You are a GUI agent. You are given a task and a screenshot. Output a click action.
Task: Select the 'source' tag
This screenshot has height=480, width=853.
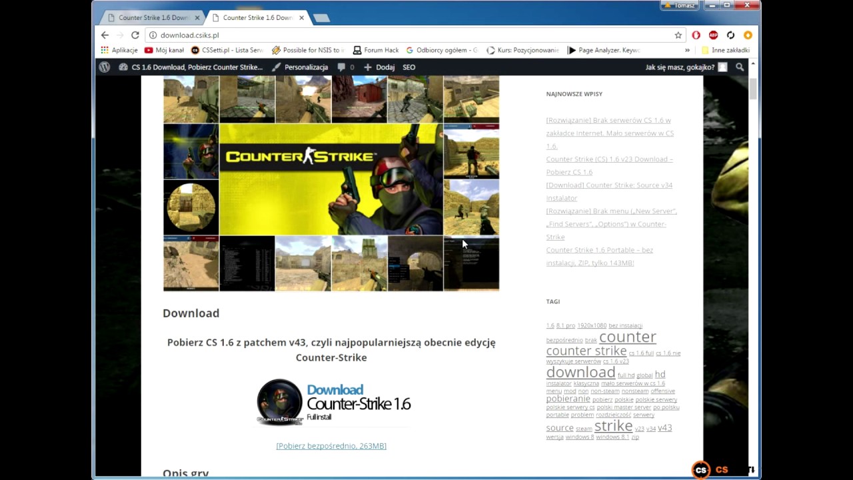tap(560, 428)
